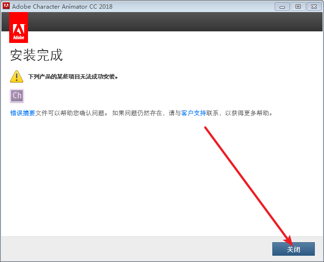Open the 客户支持 link
324x262 pixels.
(194, 113)
